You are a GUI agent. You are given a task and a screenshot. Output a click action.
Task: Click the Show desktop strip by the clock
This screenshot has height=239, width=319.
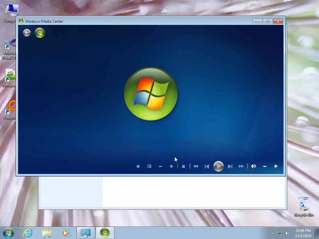click(x=317, y=233)
